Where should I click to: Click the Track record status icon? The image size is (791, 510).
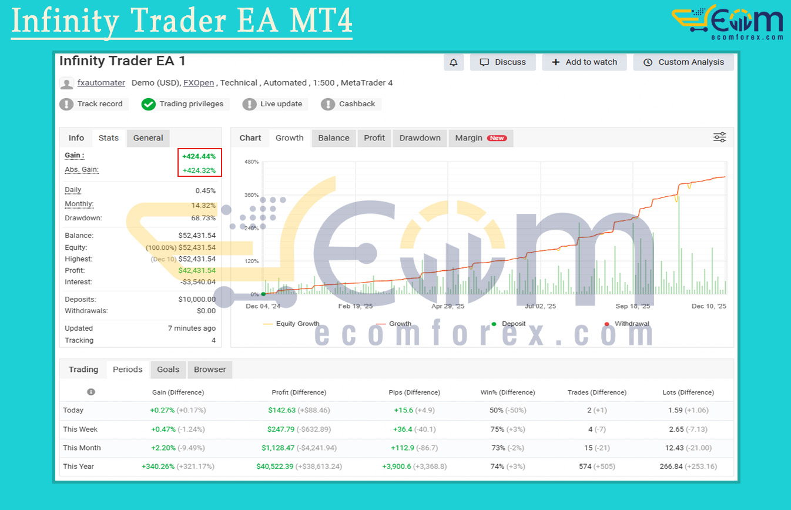click(x=65, y=104)
